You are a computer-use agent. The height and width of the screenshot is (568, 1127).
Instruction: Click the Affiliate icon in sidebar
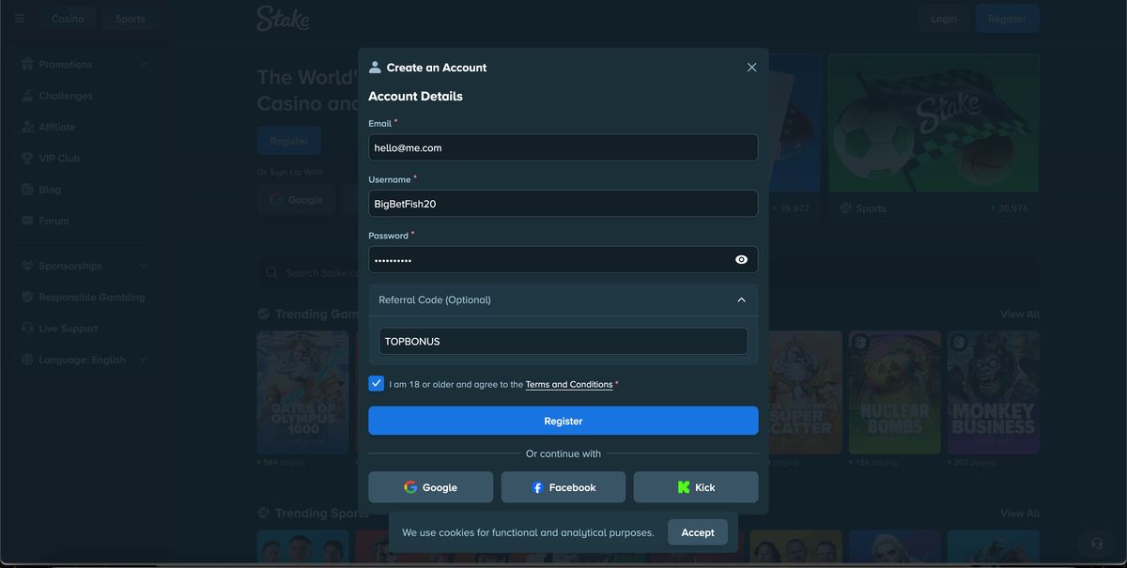coord(27,127)
